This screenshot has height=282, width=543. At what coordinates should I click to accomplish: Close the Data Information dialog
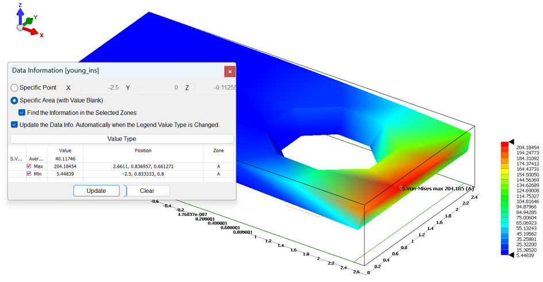coord(230,71)
